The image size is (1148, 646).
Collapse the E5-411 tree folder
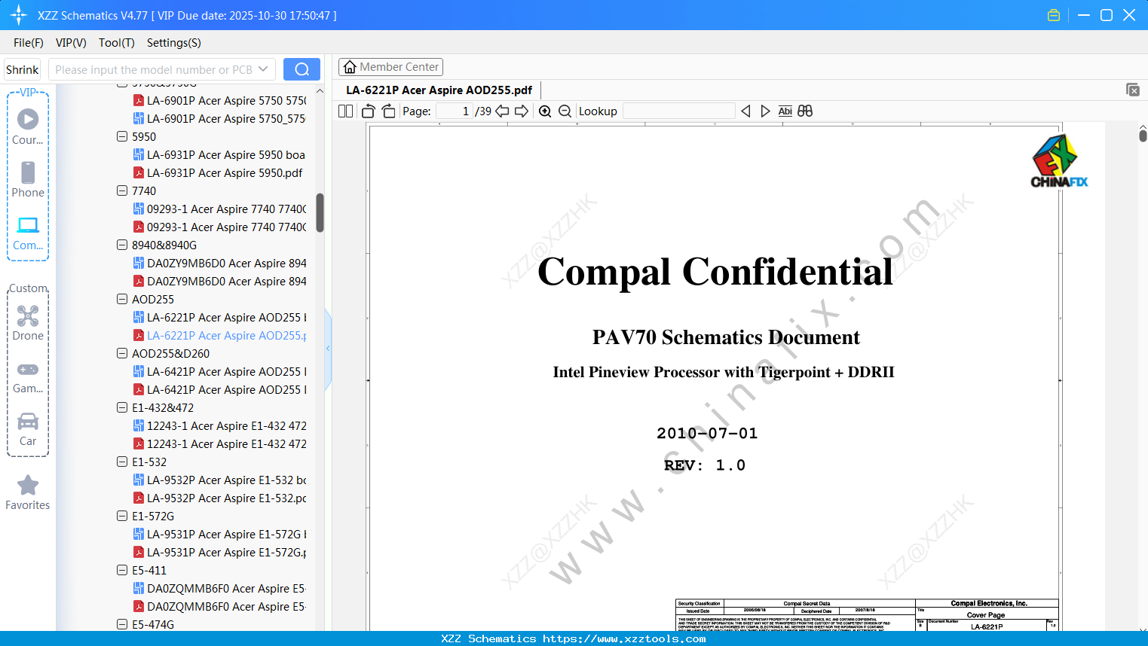click(x=122, y=571)
